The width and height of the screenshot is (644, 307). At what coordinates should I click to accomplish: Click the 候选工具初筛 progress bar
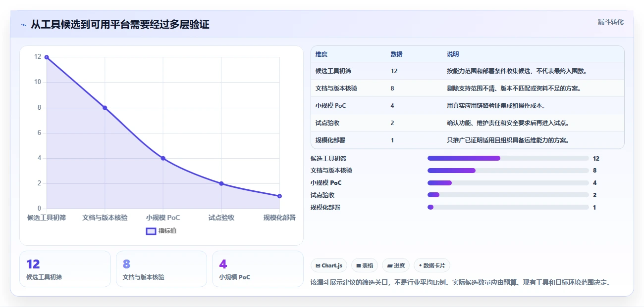click(508, 158)
